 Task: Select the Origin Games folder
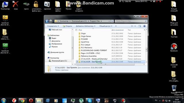coord(86,36)
